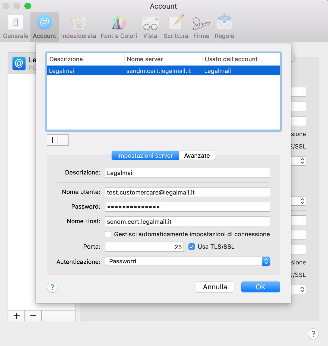Select the Impostazioni server tab
Screen dimensions: 328x346
click(x=145, y=156)
